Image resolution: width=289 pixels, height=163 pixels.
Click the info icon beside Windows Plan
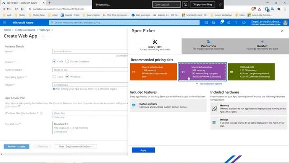pyautogui.click(x=41, y=113)
